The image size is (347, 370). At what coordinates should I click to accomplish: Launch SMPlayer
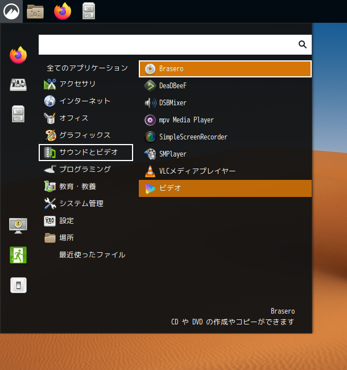(x=225, y=154)
